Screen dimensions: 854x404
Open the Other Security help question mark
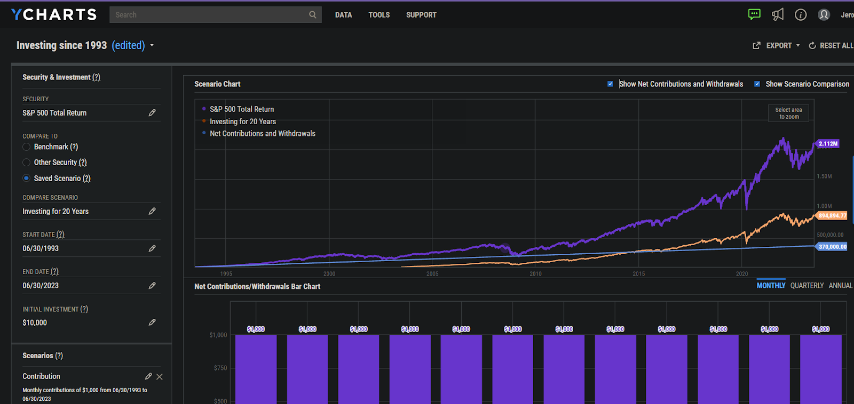point(83,163)
